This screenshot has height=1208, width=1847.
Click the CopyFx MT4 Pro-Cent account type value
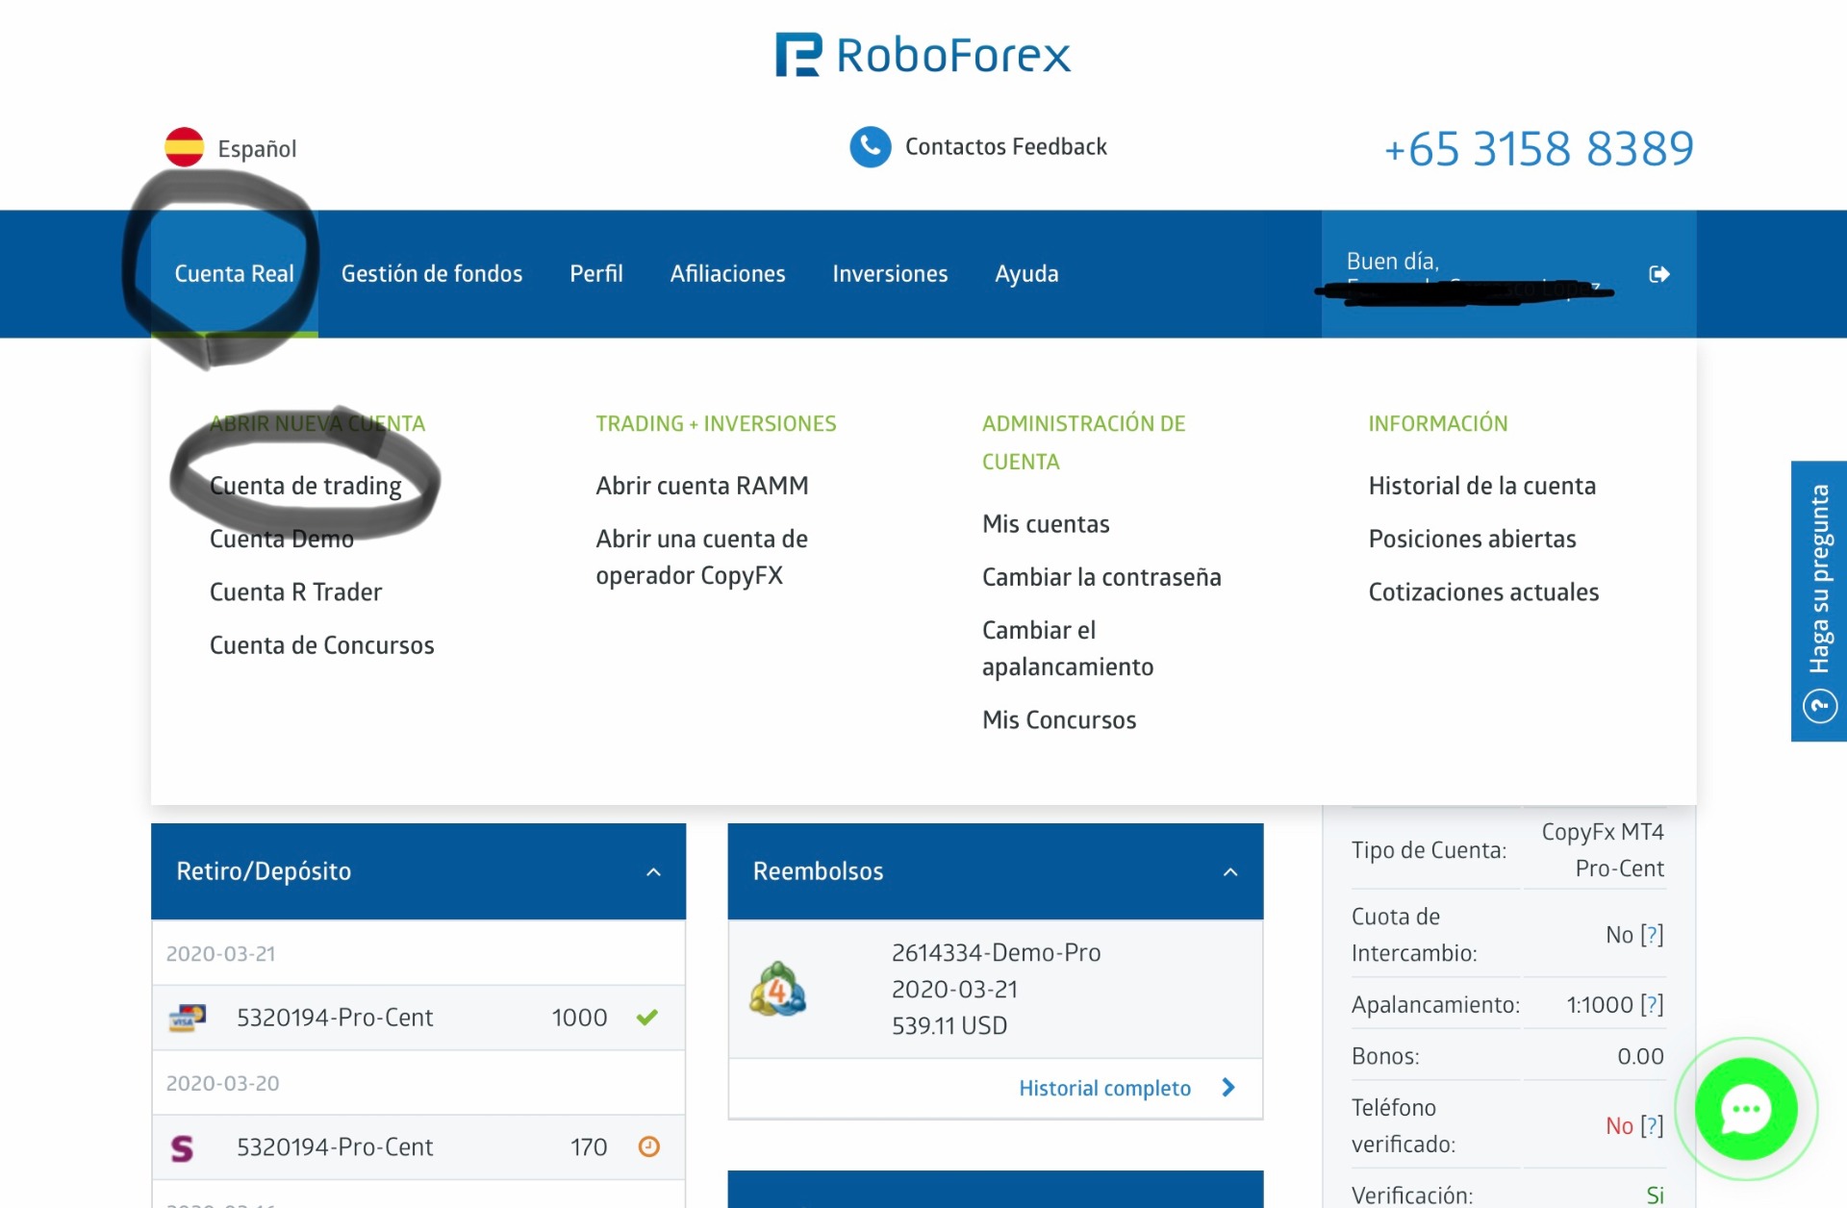[1603, 850]
